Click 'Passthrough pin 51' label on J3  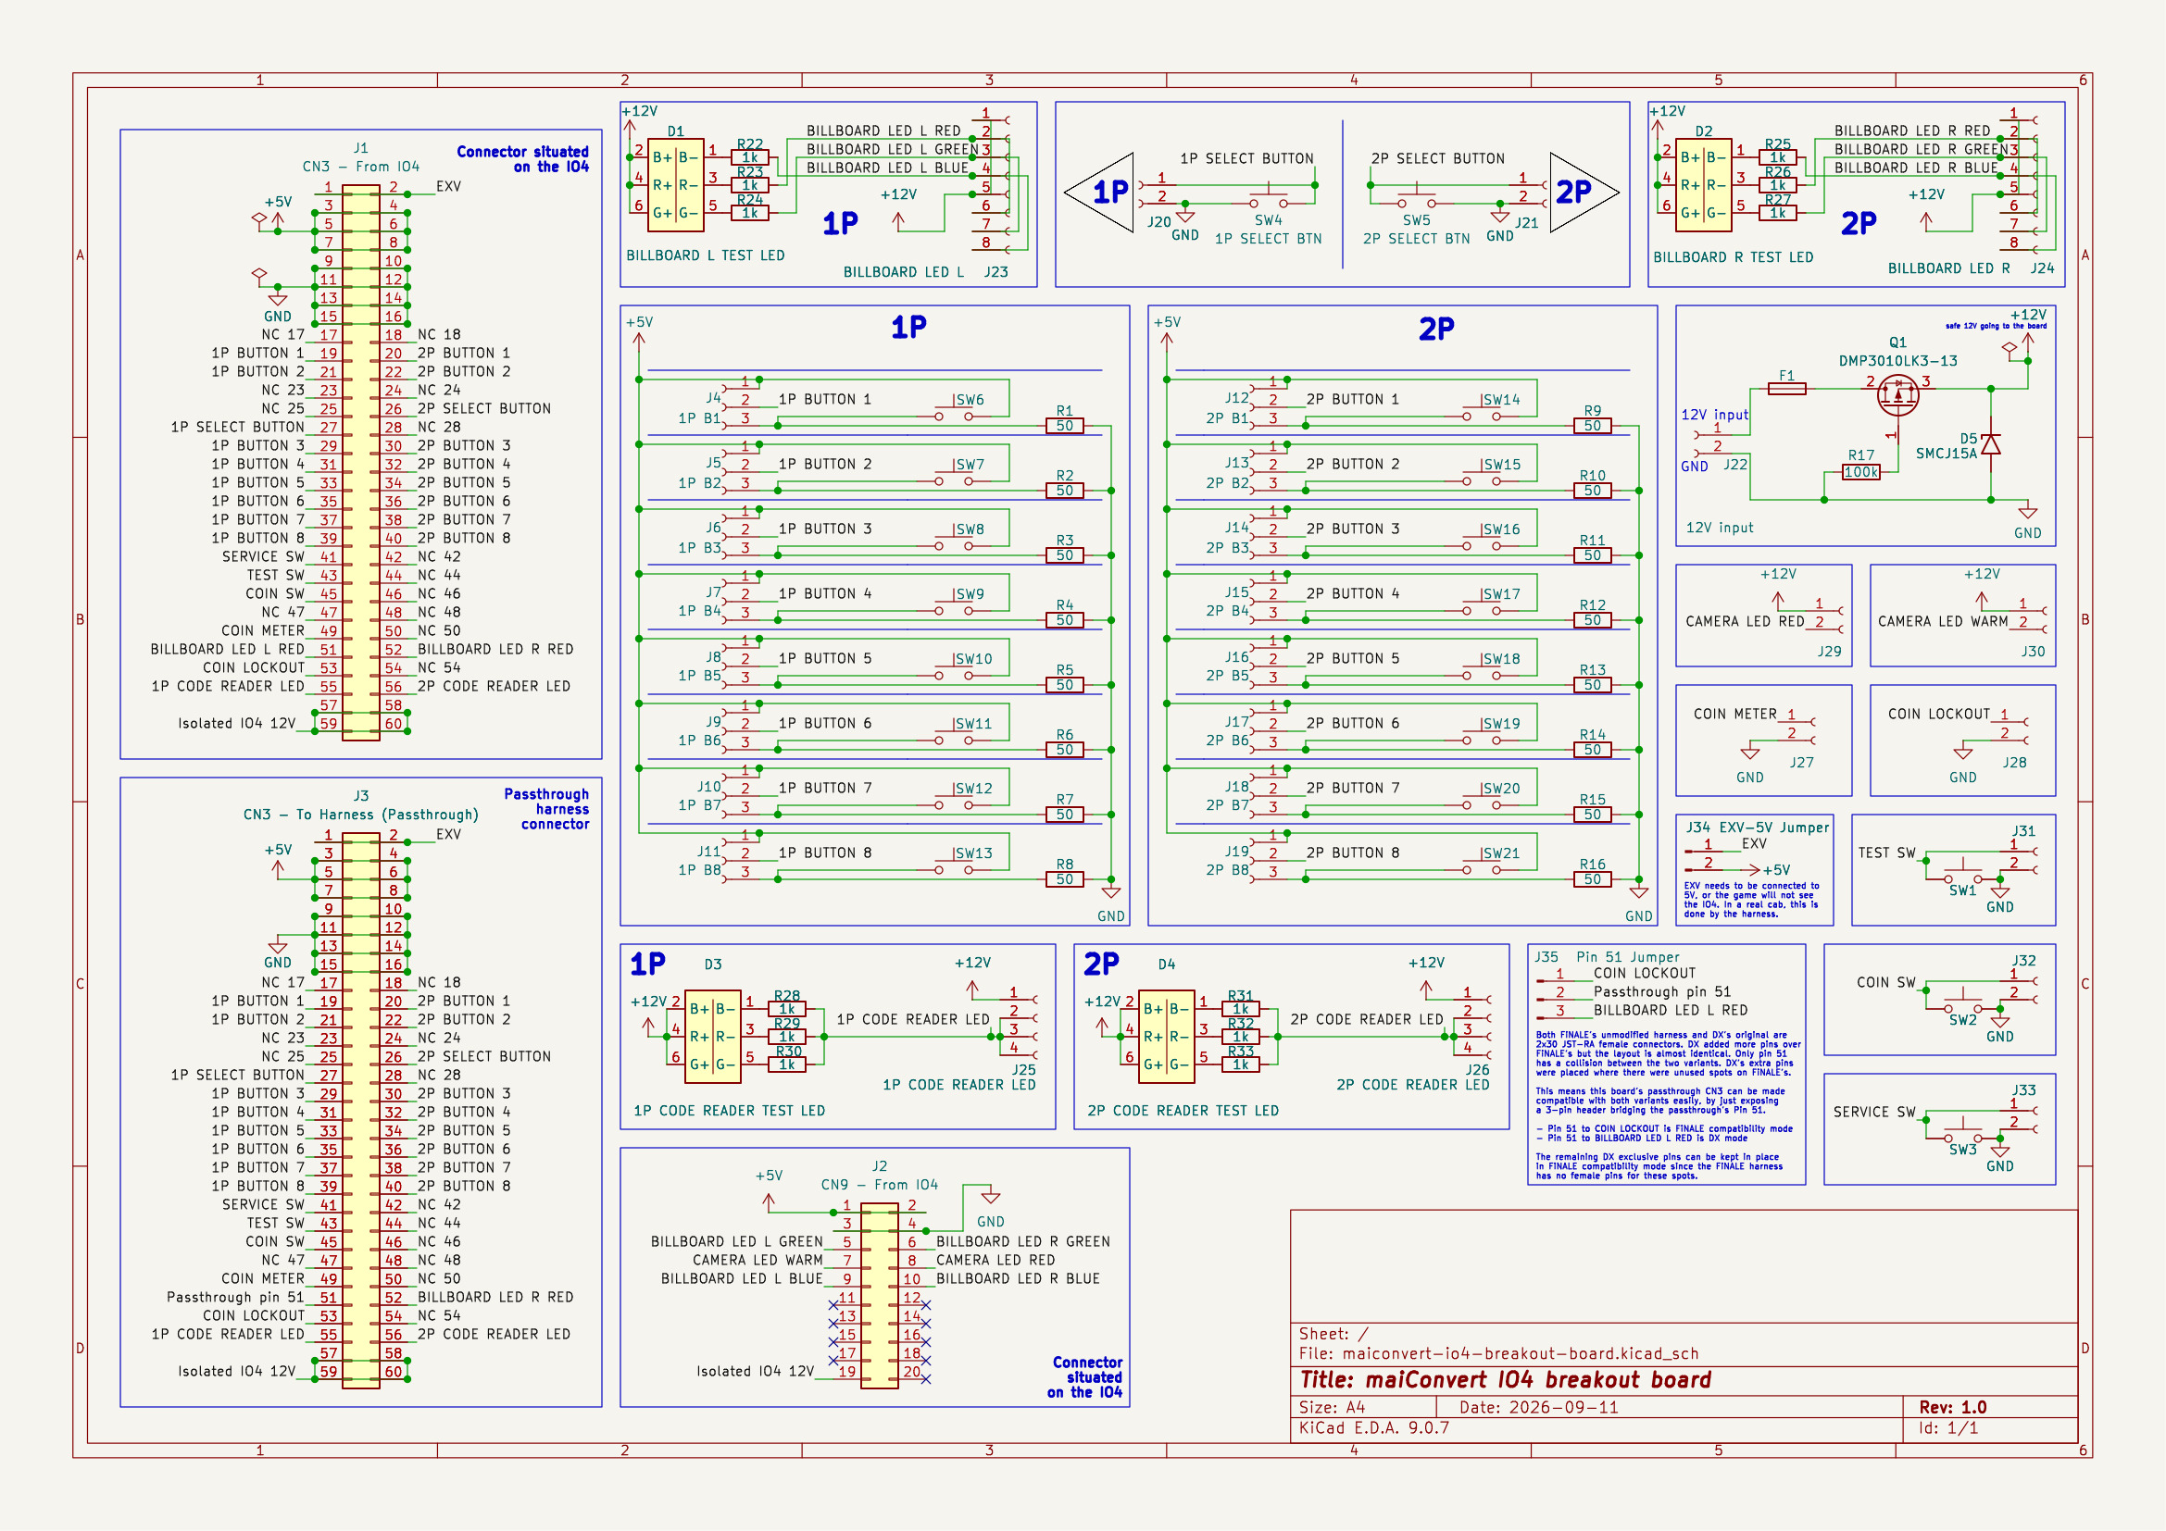tap(236, 1298)
